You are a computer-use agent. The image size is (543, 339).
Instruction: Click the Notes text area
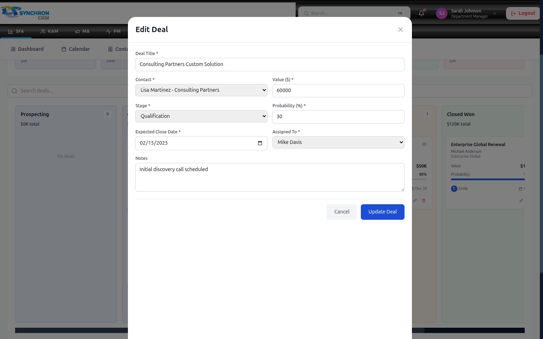pyautogui.click(x=270, y=177)
